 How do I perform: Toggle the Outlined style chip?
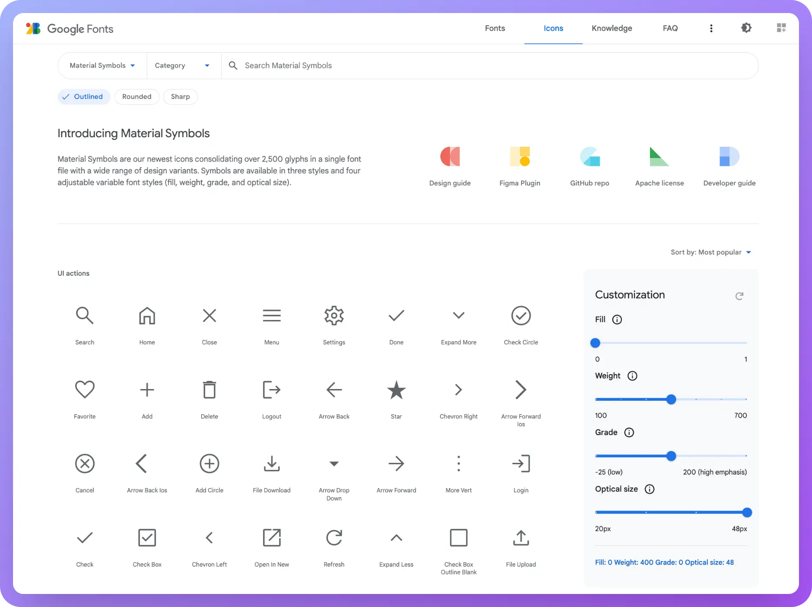tap(84, 97)
